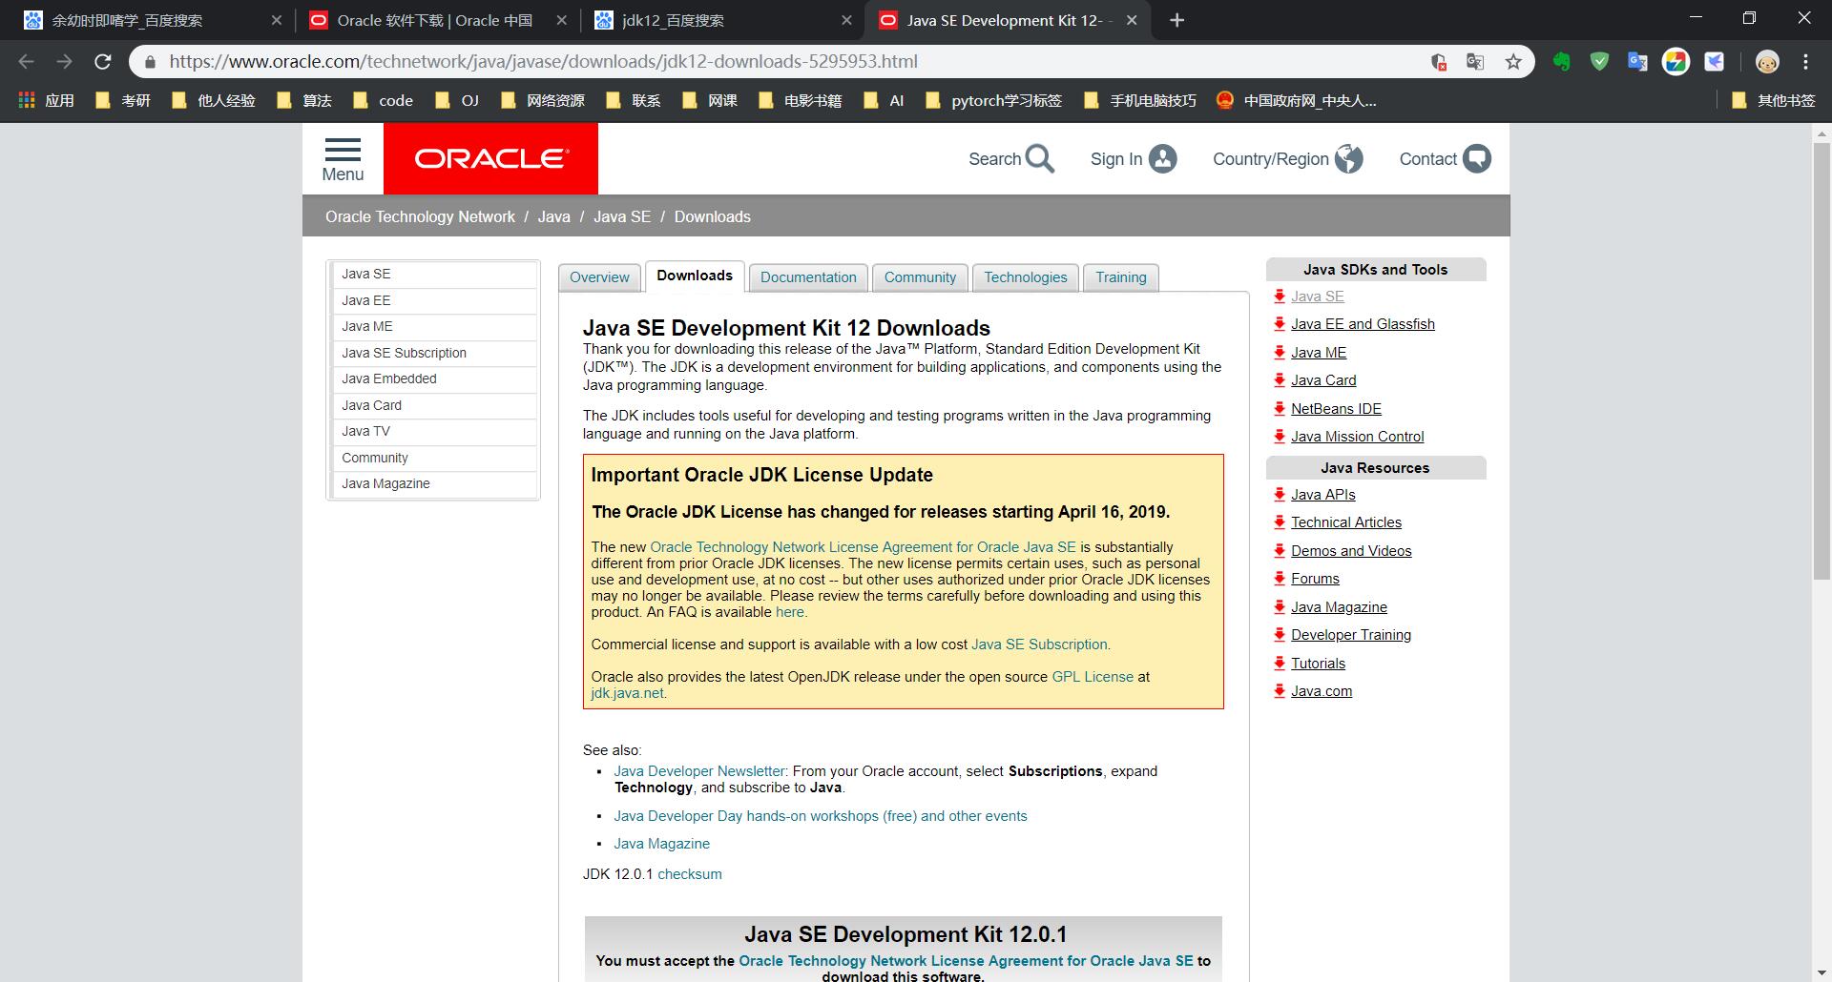Click the address bar URL field
The height and width of the screenshot is (982, 1832).
pos(782,62)
